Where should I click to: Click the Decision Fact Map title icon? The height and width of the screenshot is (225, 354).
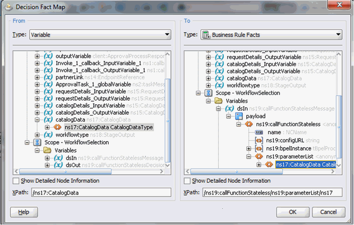[x=8, y=7]
